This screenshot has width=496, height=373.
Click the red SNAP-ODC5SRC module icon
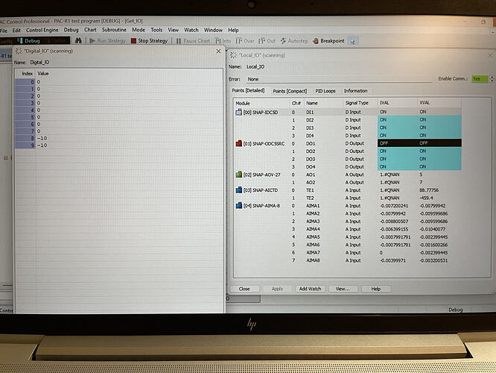tap(239, 143)
